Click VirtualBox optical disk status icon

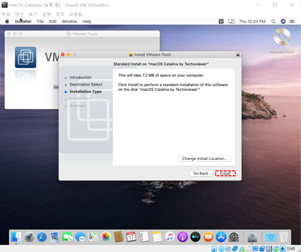pos(221,249)
